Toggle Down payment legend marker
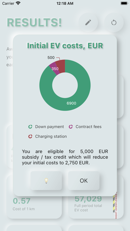 pyautogui.click(x=30, y=127)
